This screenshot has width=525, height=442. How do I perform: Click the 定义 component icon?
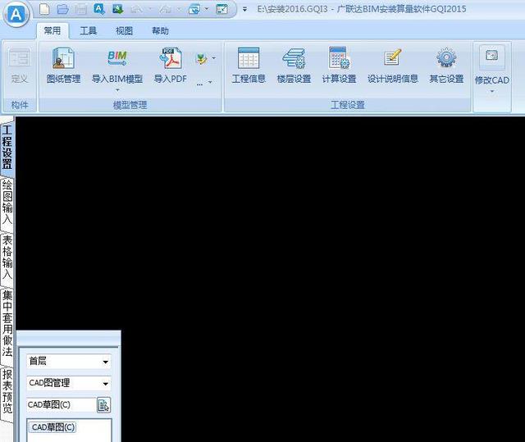click(x=20, y=66)
